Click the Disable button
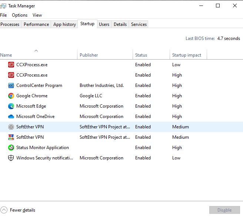The image size is (243, 219). [x=224, y=210]
